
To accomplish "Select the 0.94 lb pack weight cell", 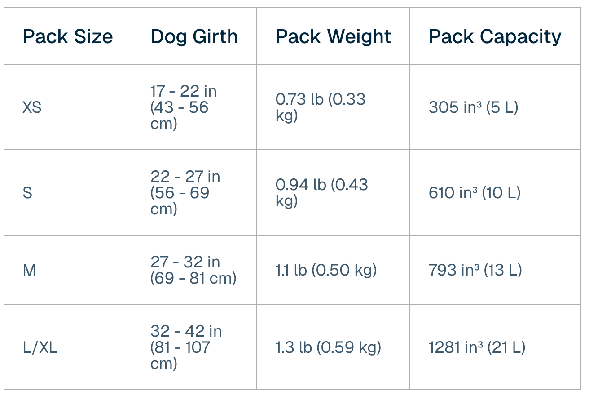I will pos(321,193).
